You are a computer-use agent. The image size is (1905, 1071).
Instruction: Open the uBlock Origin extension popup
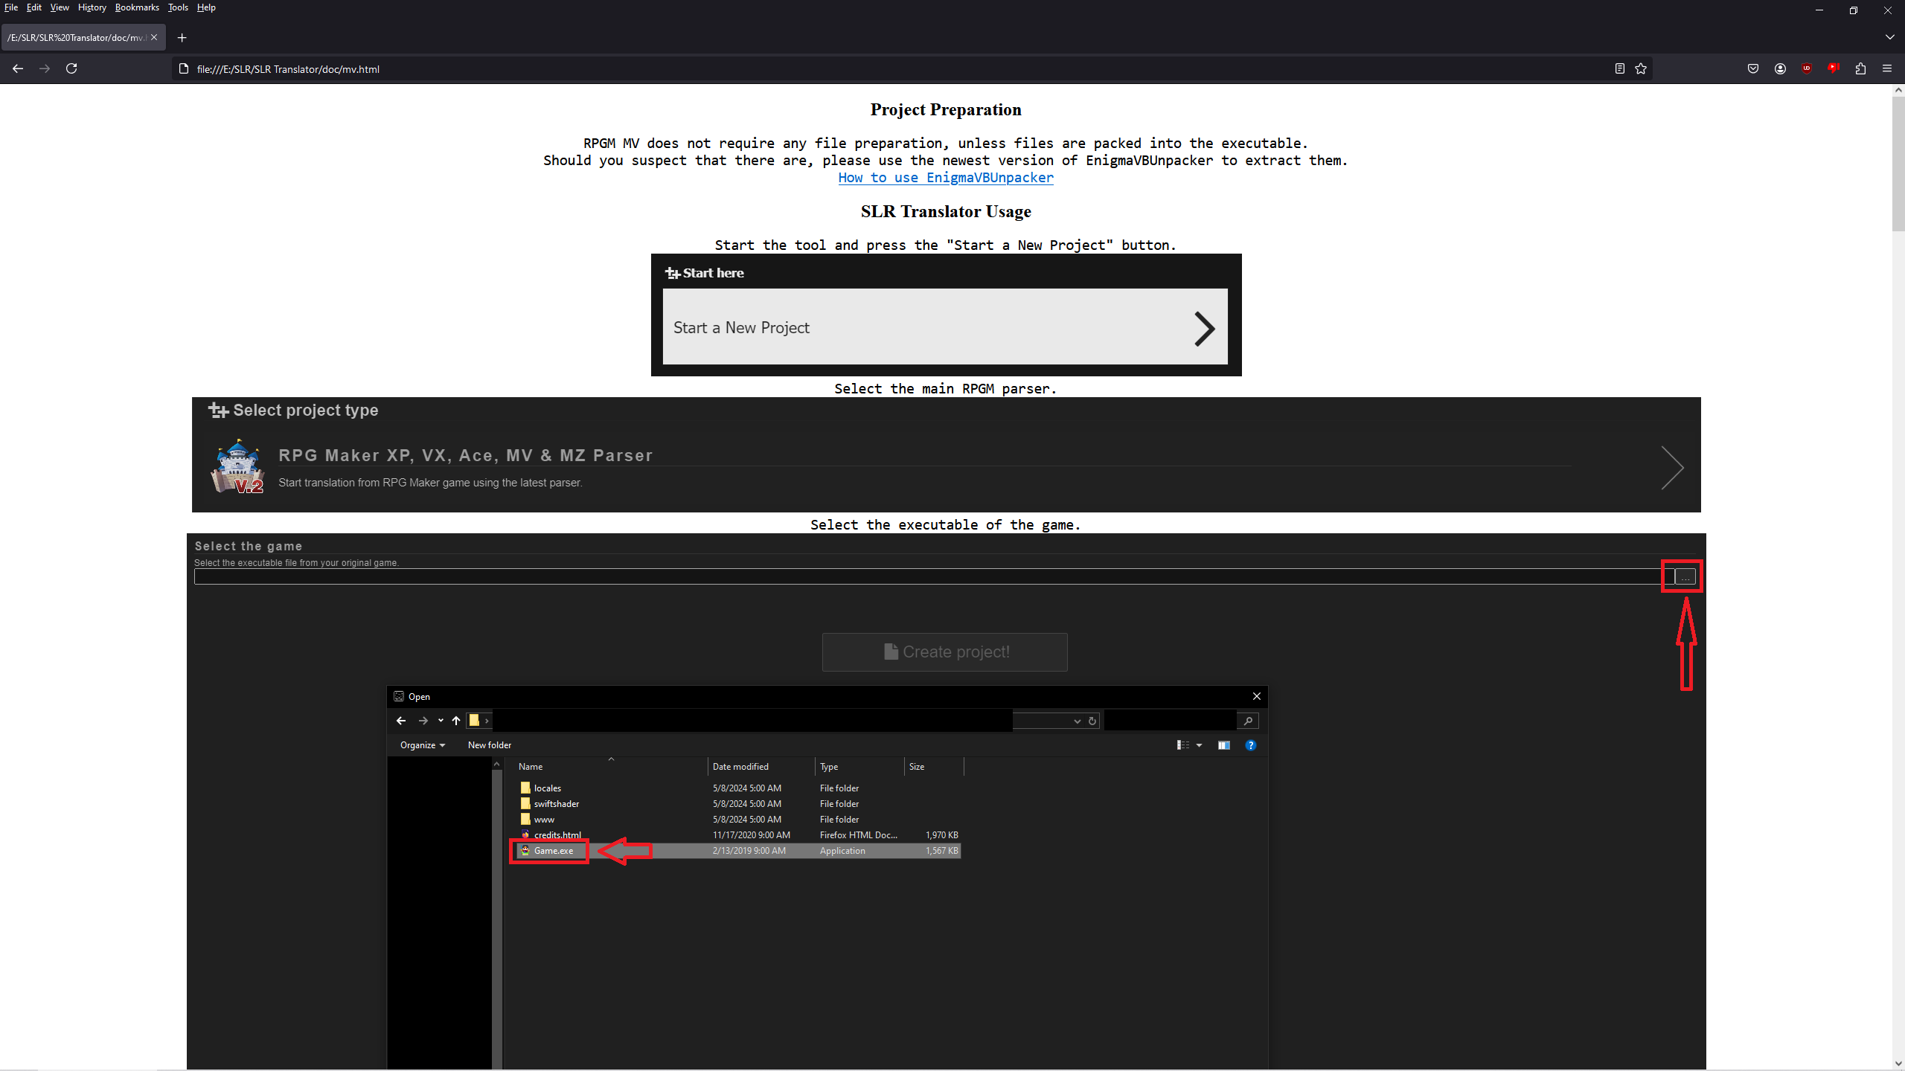pyautogui.click(x=1807, y=68)
